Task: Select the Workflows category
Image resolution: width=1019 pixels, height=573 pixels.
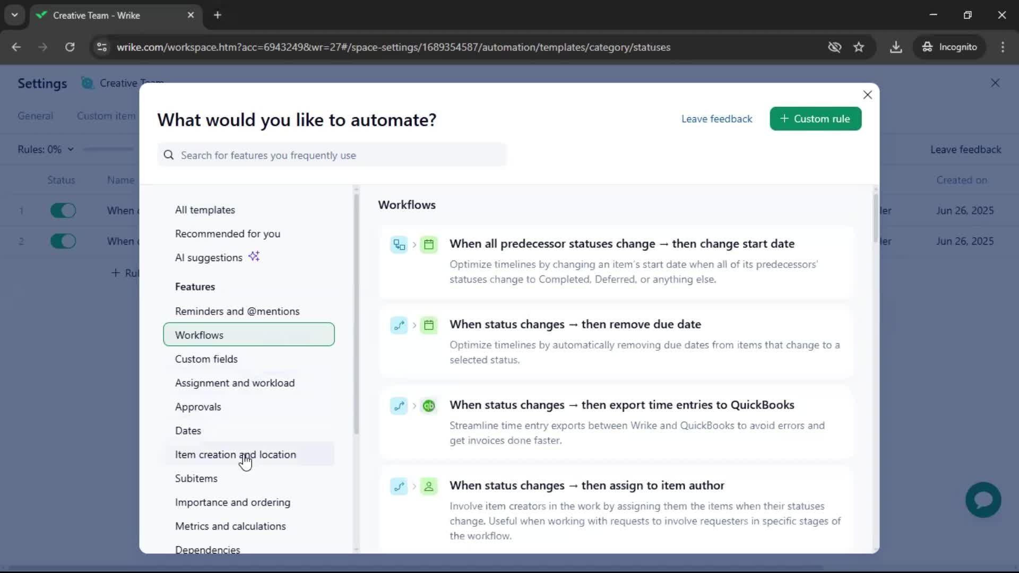Action: [249, 335]
